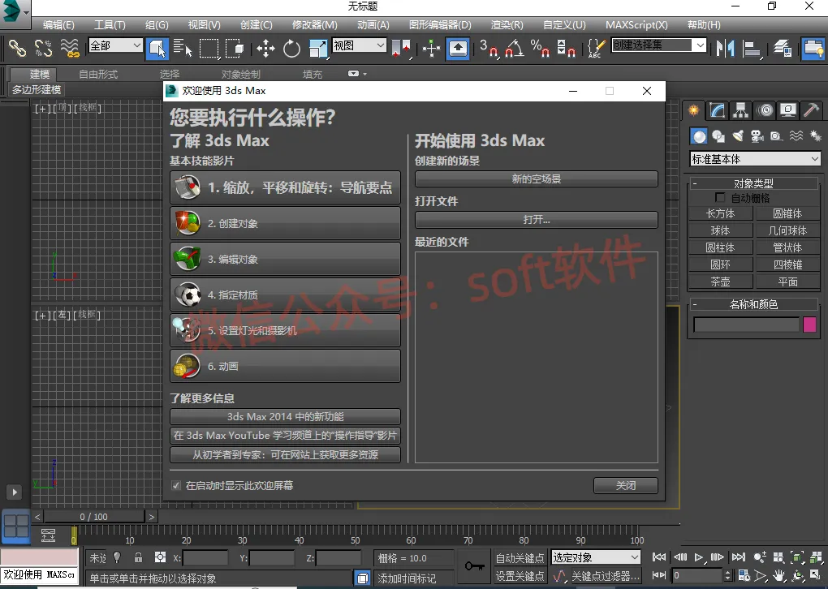
Task: Click the magenta object color swatch
Action: point(809,325)
